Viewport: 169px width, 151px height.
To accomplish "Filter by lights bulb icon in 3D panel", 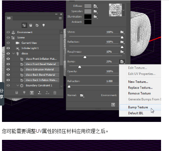I will 43,25.
